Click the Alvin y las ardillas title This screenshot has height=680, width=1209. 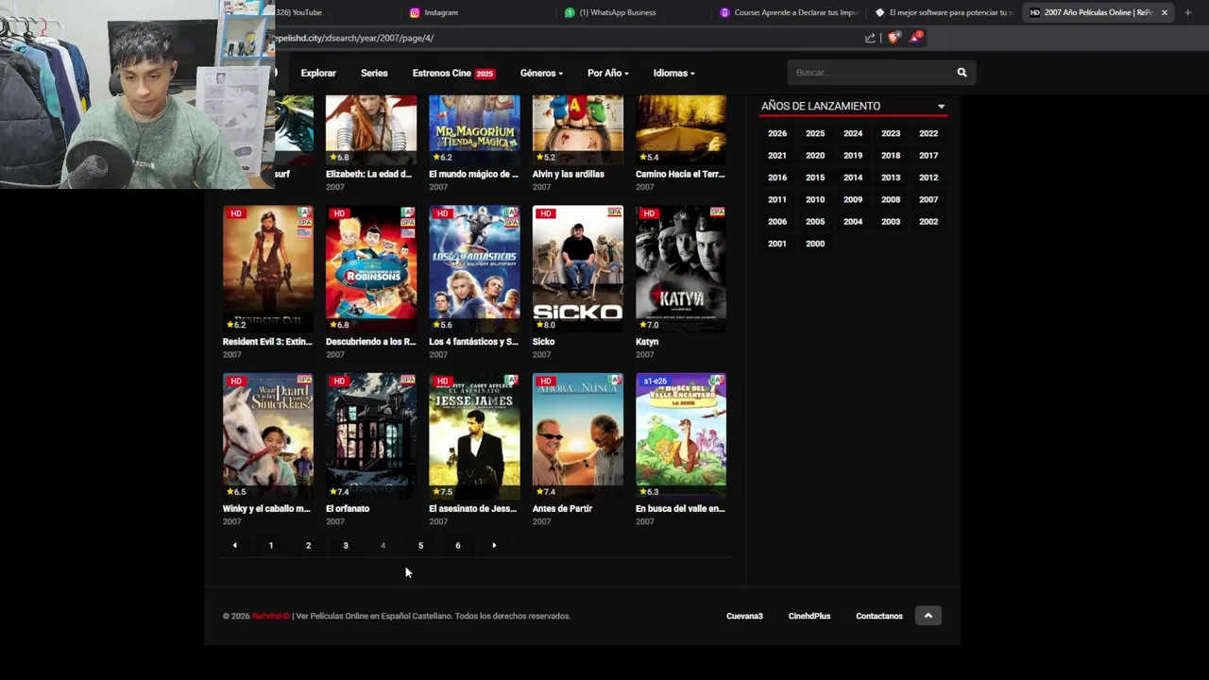click(569, 174)
